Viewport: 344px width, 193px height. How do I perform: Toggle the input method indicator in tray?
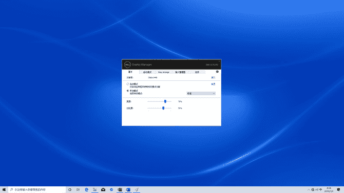[x=321, y=190]
